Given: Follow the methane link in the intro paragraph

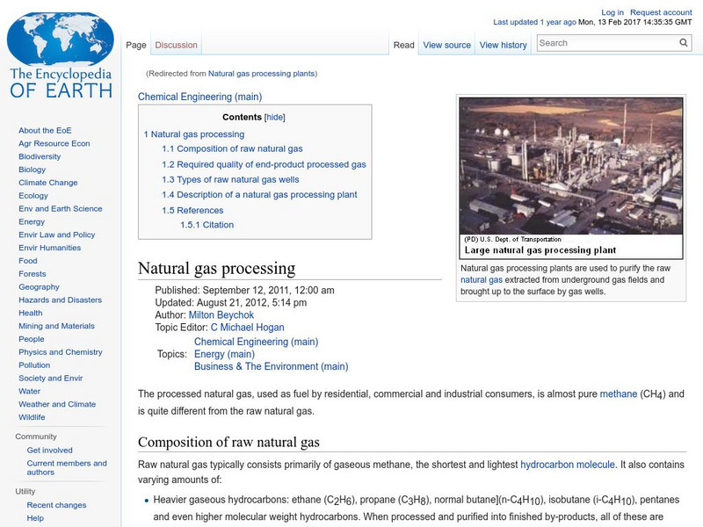Looking at the screenshot, I should click(x=619, y=393).
